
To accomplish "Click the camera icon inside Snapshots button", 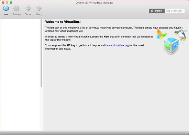I will 168,11.
